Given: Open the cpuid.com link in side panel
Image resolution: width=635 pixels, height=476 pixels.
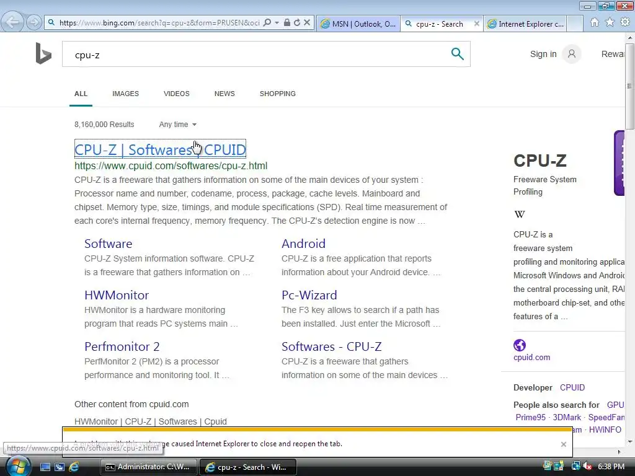Looking at the screenshot, I should point(531,358).
